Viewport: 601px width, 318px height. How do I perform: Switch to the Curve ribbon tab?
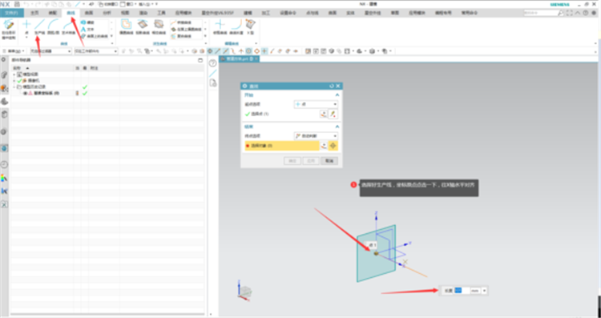[x=71, y=13]
